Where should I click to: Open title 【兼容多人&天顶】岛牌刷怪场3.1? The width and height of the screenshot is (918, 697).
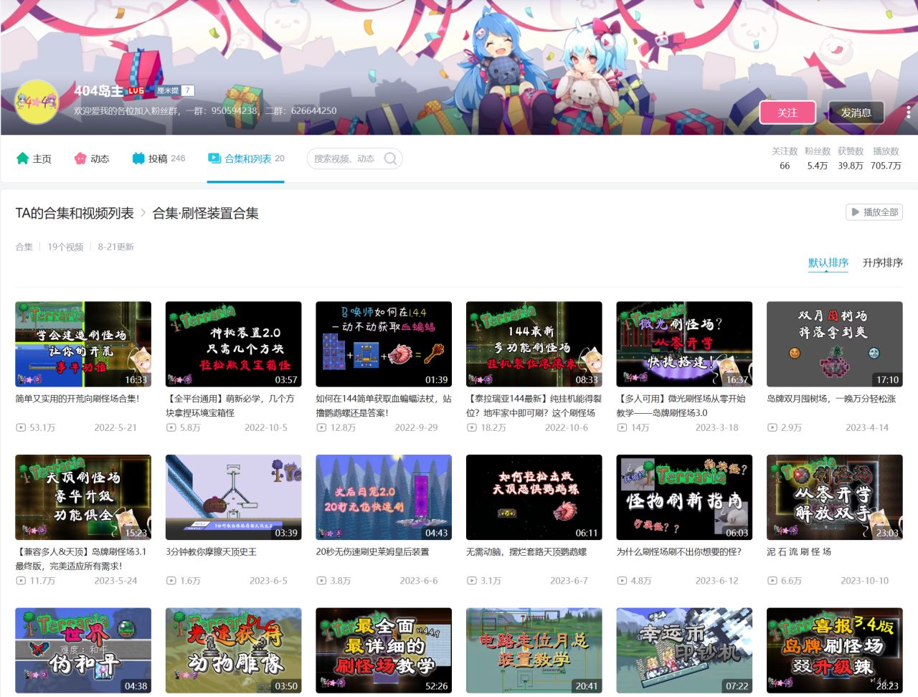tap(81, 559)
